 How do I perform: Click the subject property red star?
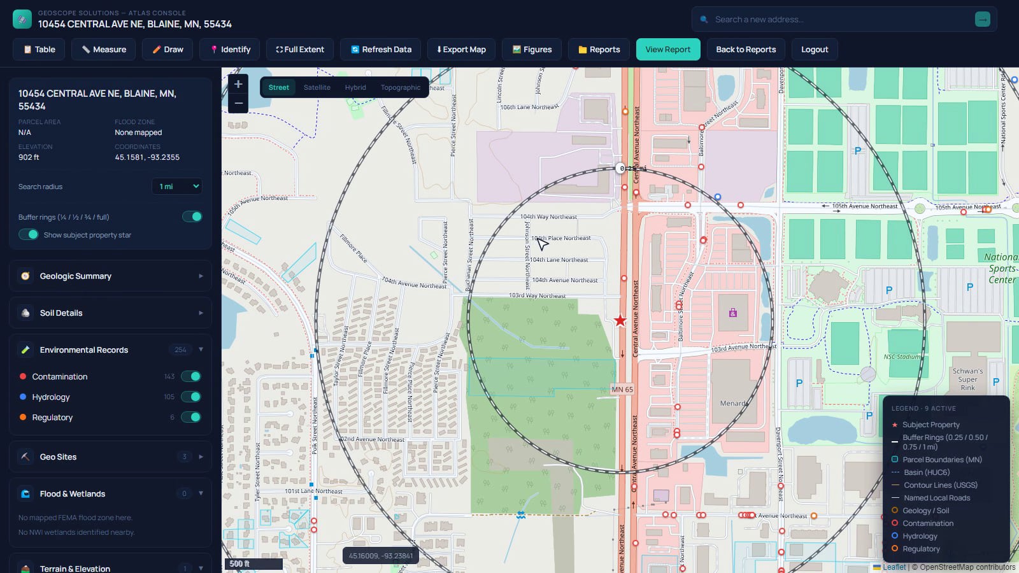(x=620, y=320)
